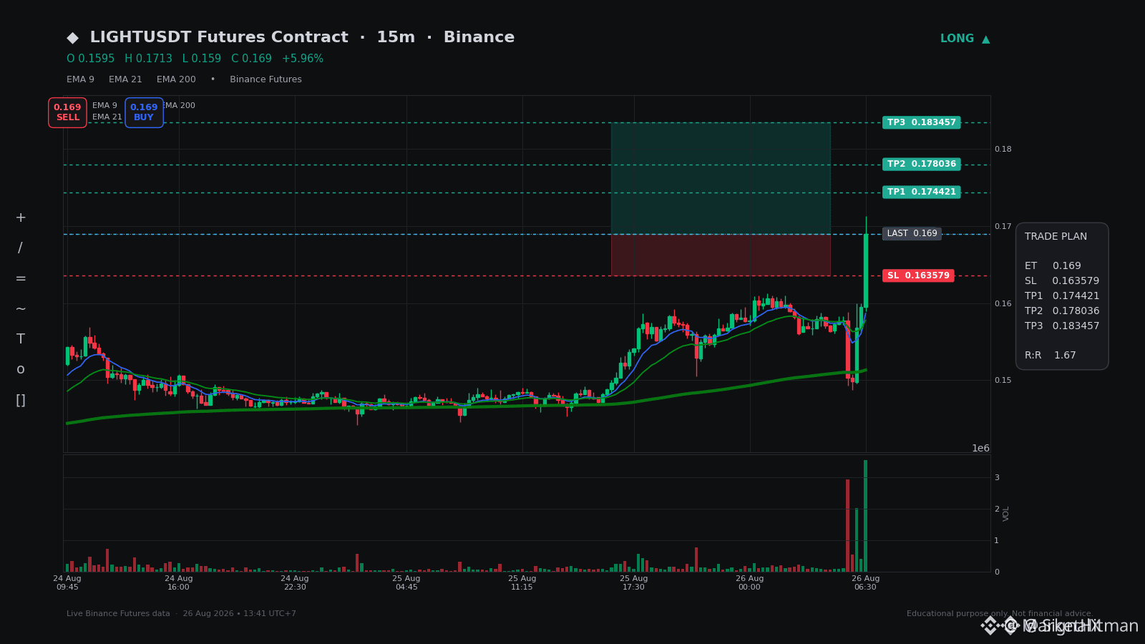Click the low value L 0.159

click(x=201, y=59)
